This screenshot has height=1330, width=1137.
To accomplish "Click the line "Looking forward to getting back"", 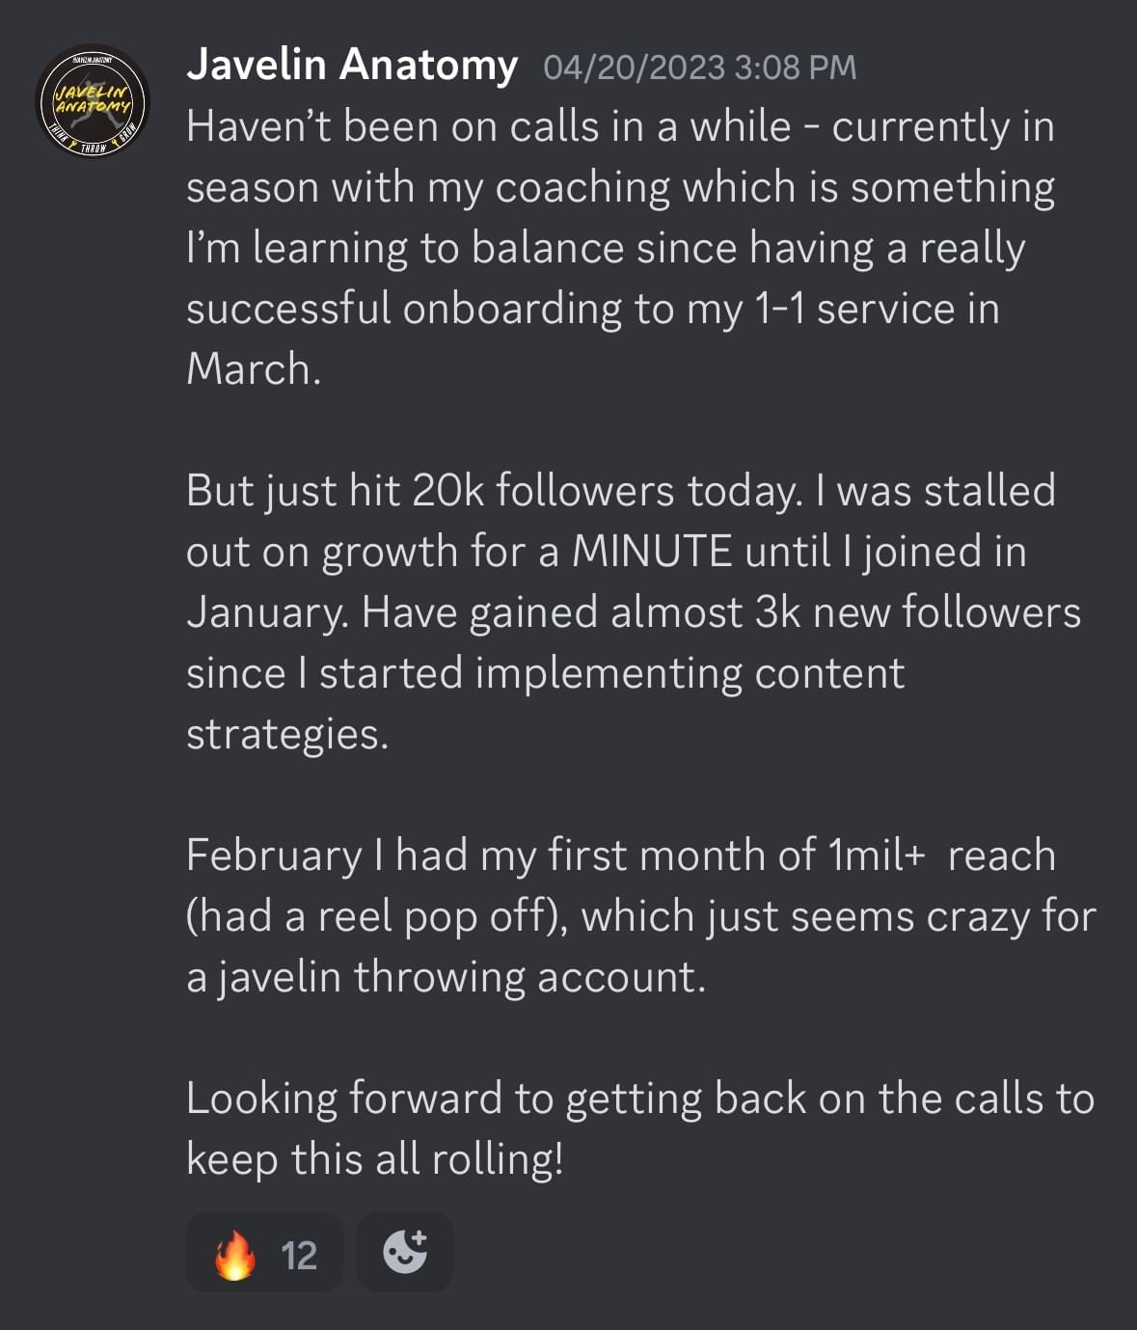I will (x=638, y=1099).
